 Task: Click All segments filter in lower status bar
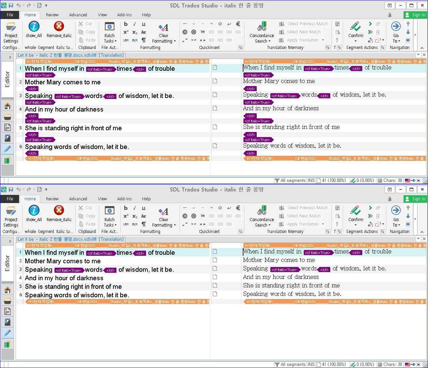(x=290, y=365)
